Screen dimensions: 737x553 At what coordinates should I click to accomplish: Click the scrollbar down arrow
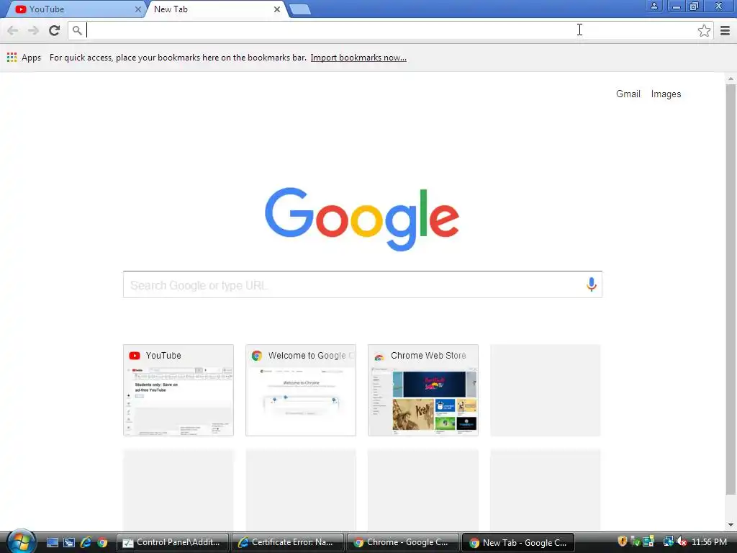[x=731, y=524]
